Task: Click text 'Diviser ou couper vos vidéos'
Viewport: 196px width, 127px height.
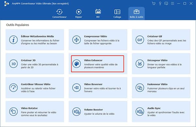Action: point(163,64)
